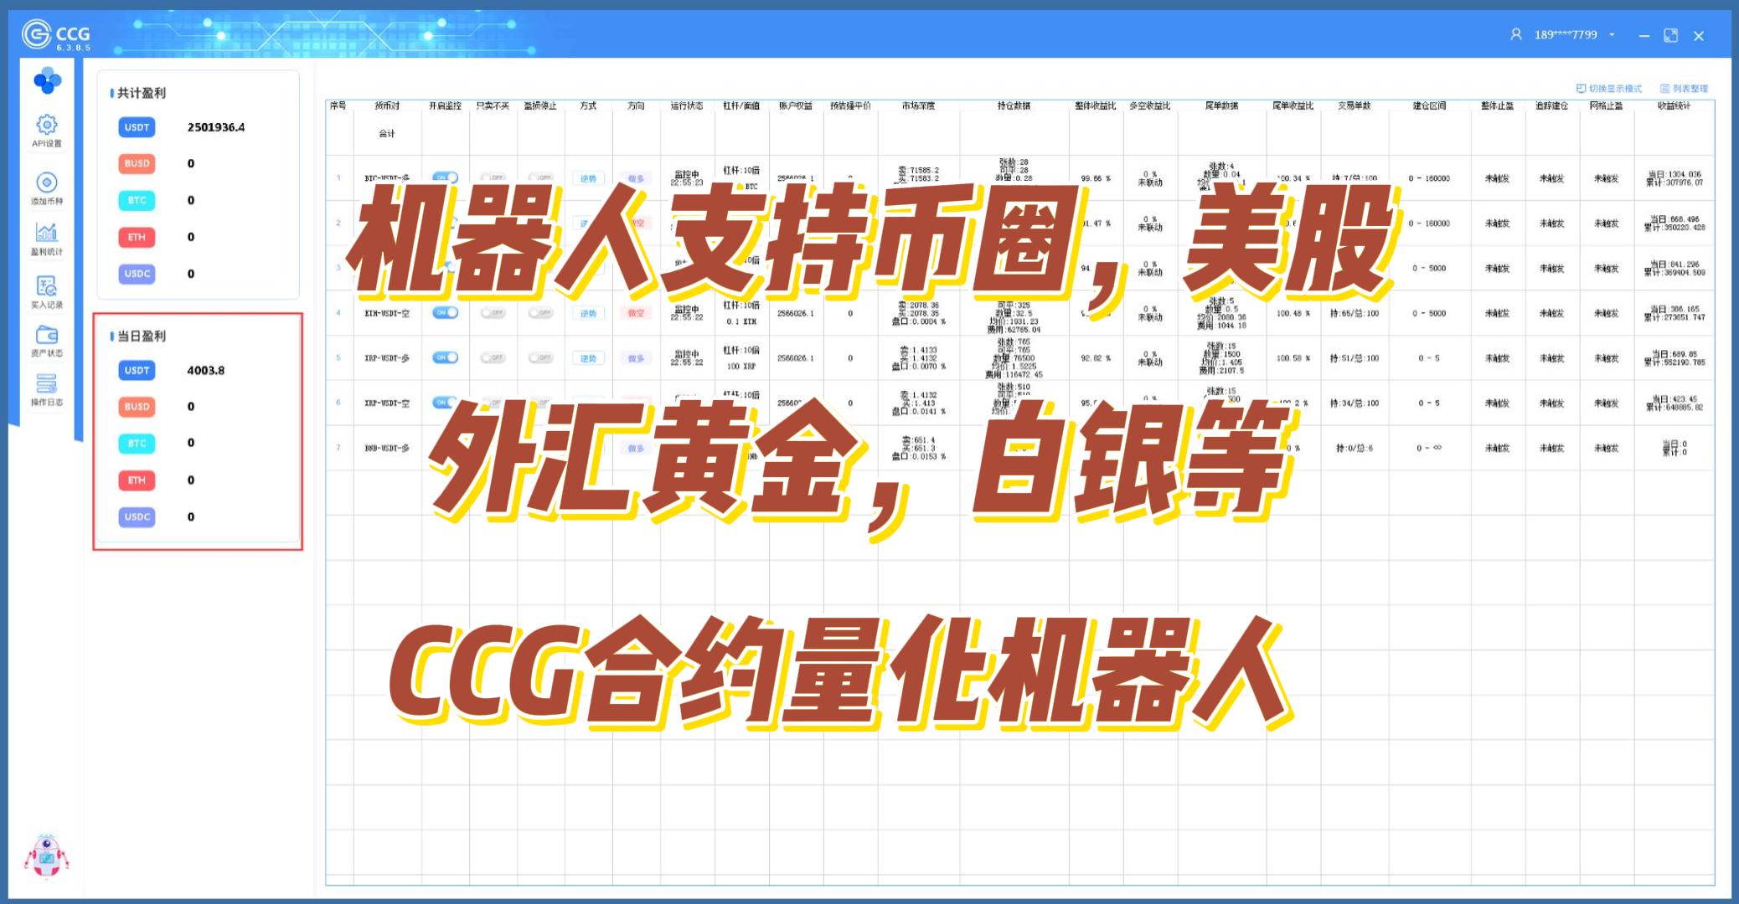
Task: Click the robot mascot icon at bottom left
Action: tap(46, 856)
